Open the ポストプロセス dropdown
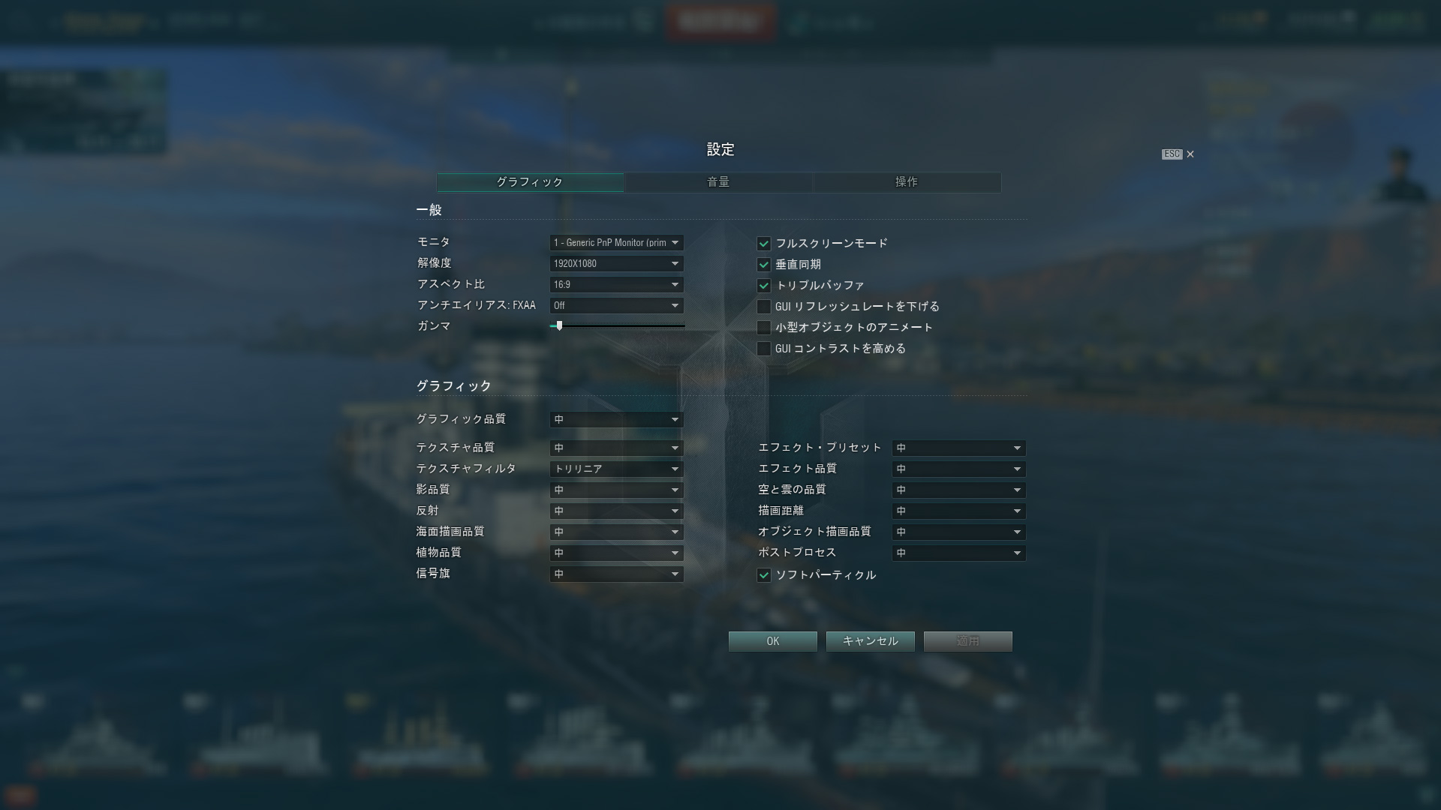The image size is (1441, 810). (958, 553)
